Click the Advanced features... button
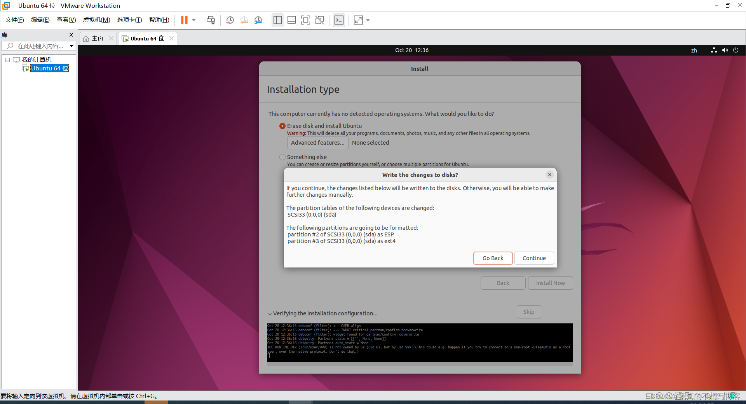 click(318, 143)
